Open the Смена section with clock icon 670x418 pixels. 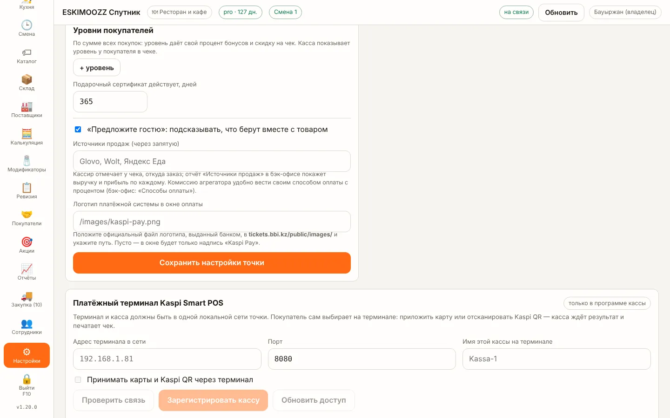(x=27, y=28)
